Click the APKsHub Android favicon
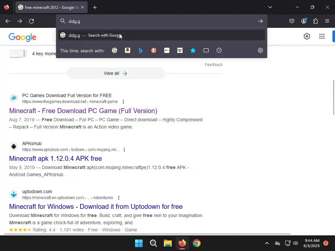Viewport: 335px width, 251px height. pos(14,146)
